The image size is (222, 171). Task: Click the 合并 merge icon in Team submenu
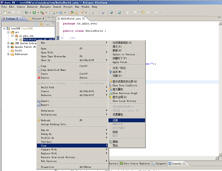pyautogui.click(x=110, y=72)
